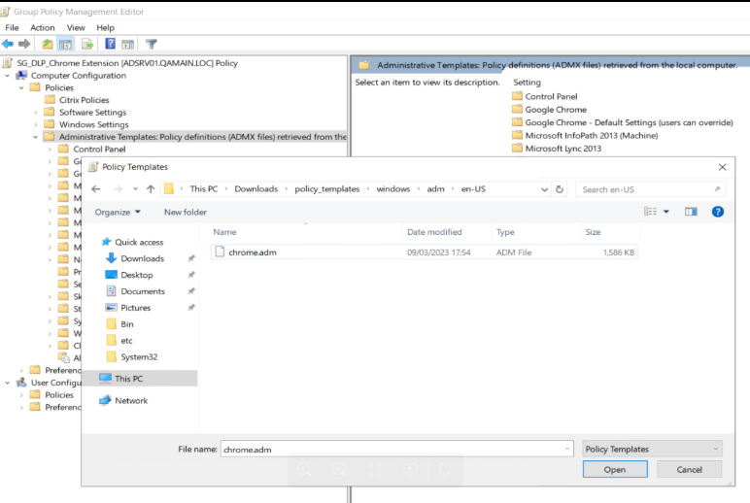Screen dimensions: 750x503
Task: Click windows in the breadcrumb path
Action: 393,188
